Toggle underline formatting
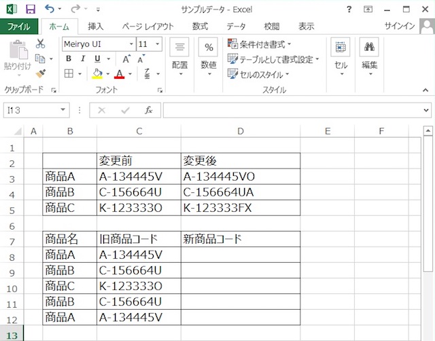This screenshot has height=341, width=435. [x=97, y=58]
